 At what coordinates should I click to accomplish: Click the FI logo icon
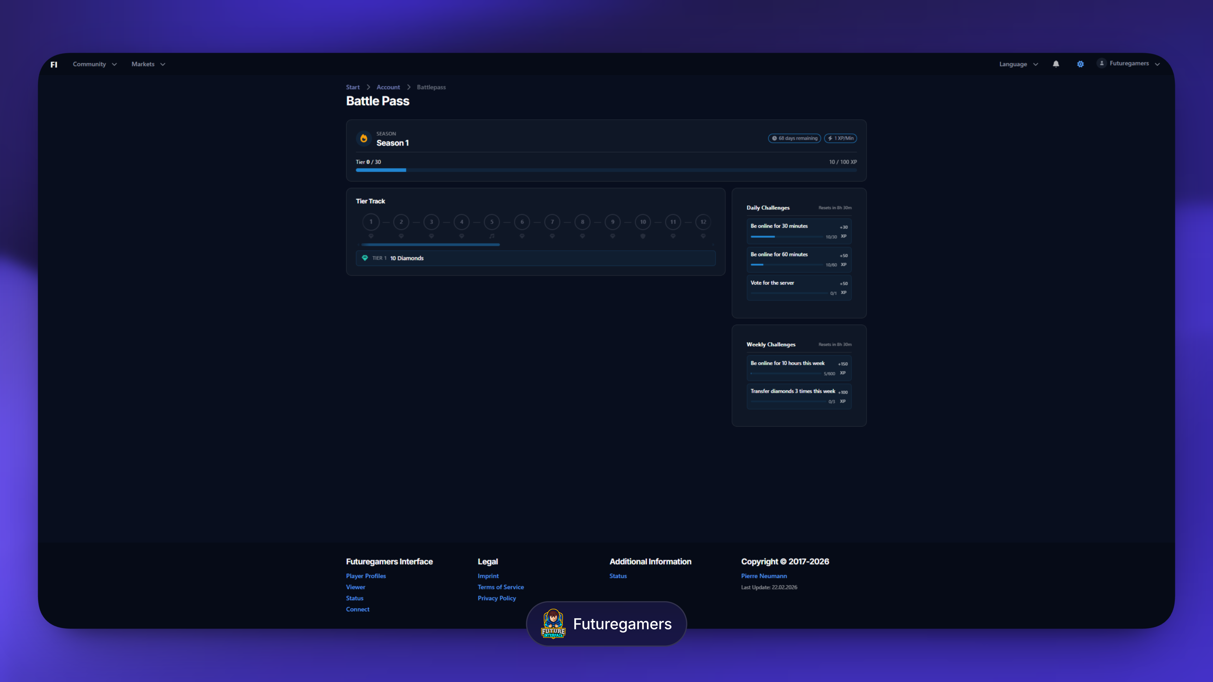54,64
